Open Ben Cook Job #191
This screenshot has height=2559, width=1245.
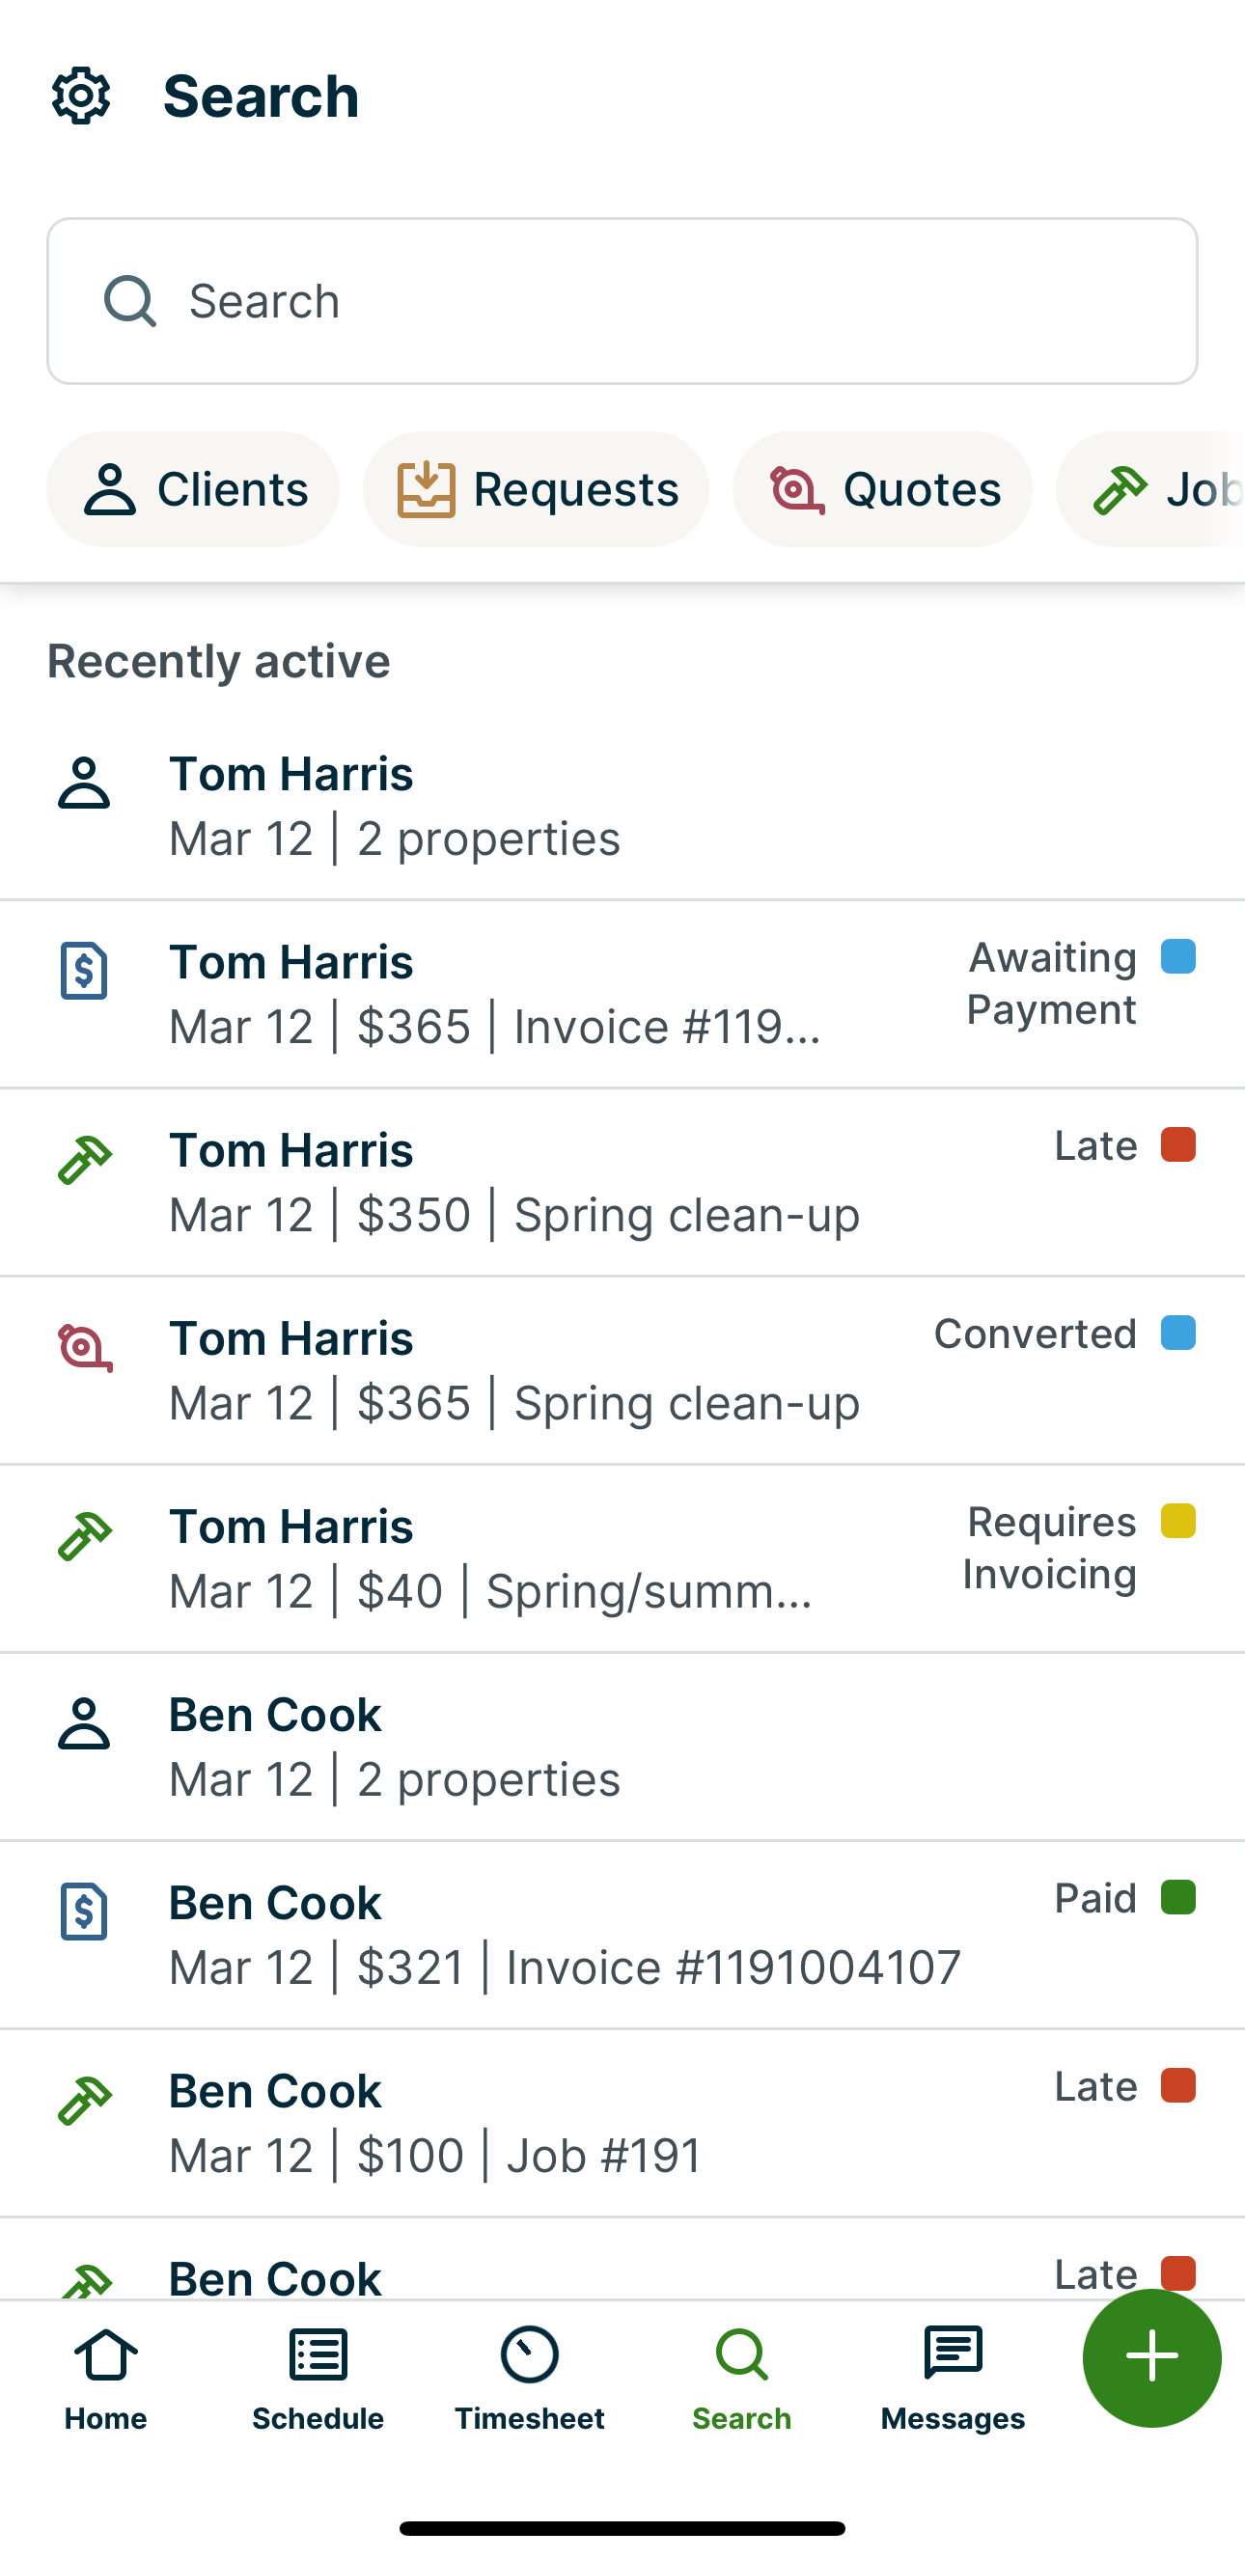(435, 2123)
